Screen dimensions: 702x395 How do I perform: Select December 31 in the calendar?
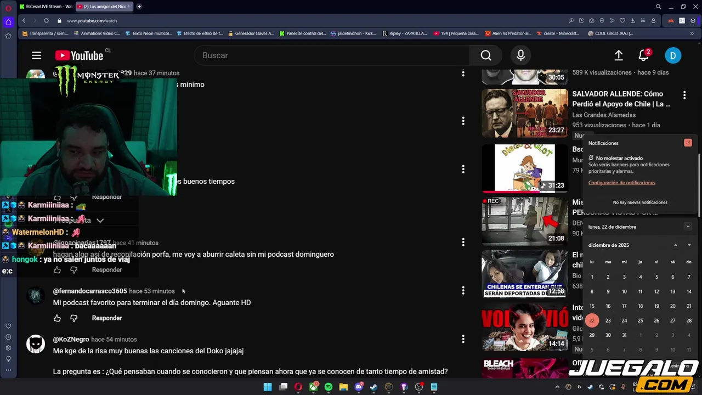point(624,335)
